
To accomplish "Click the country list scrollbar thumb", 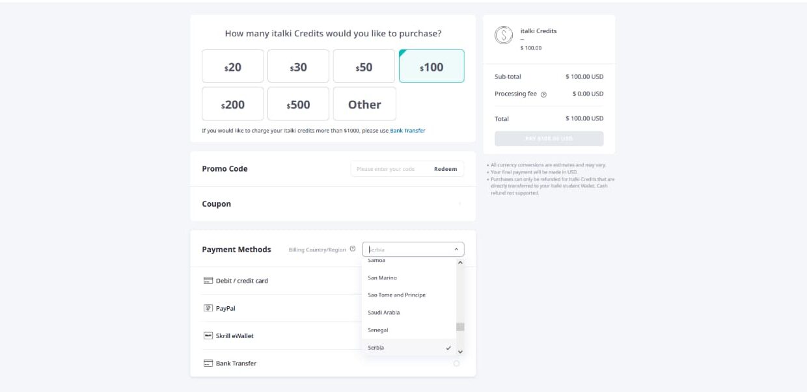I will click(460, 327).
